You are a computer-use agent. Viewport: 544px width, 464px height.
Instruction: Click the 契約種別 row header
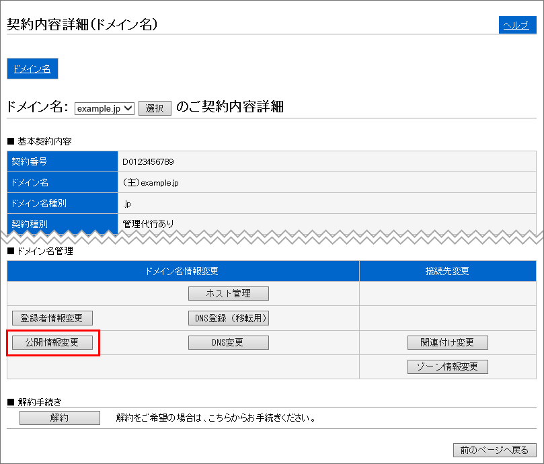(63, 223)
